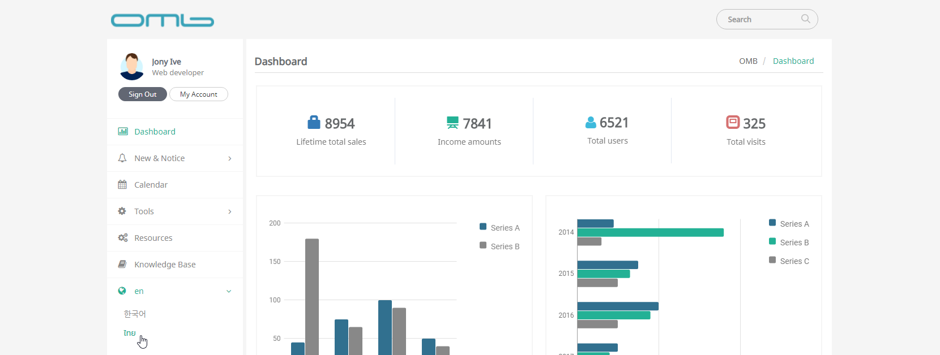The height and width of the screenshot is (355, 940).
Task: Focus the Search input field
Action: point(760,19)
